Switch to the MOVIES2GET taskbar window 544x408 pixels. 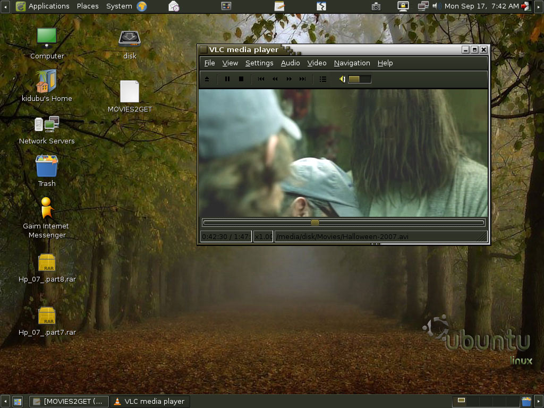point(69,402)
